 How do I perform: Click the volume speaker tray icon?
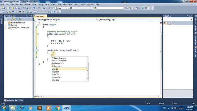[x=182, y=108]
